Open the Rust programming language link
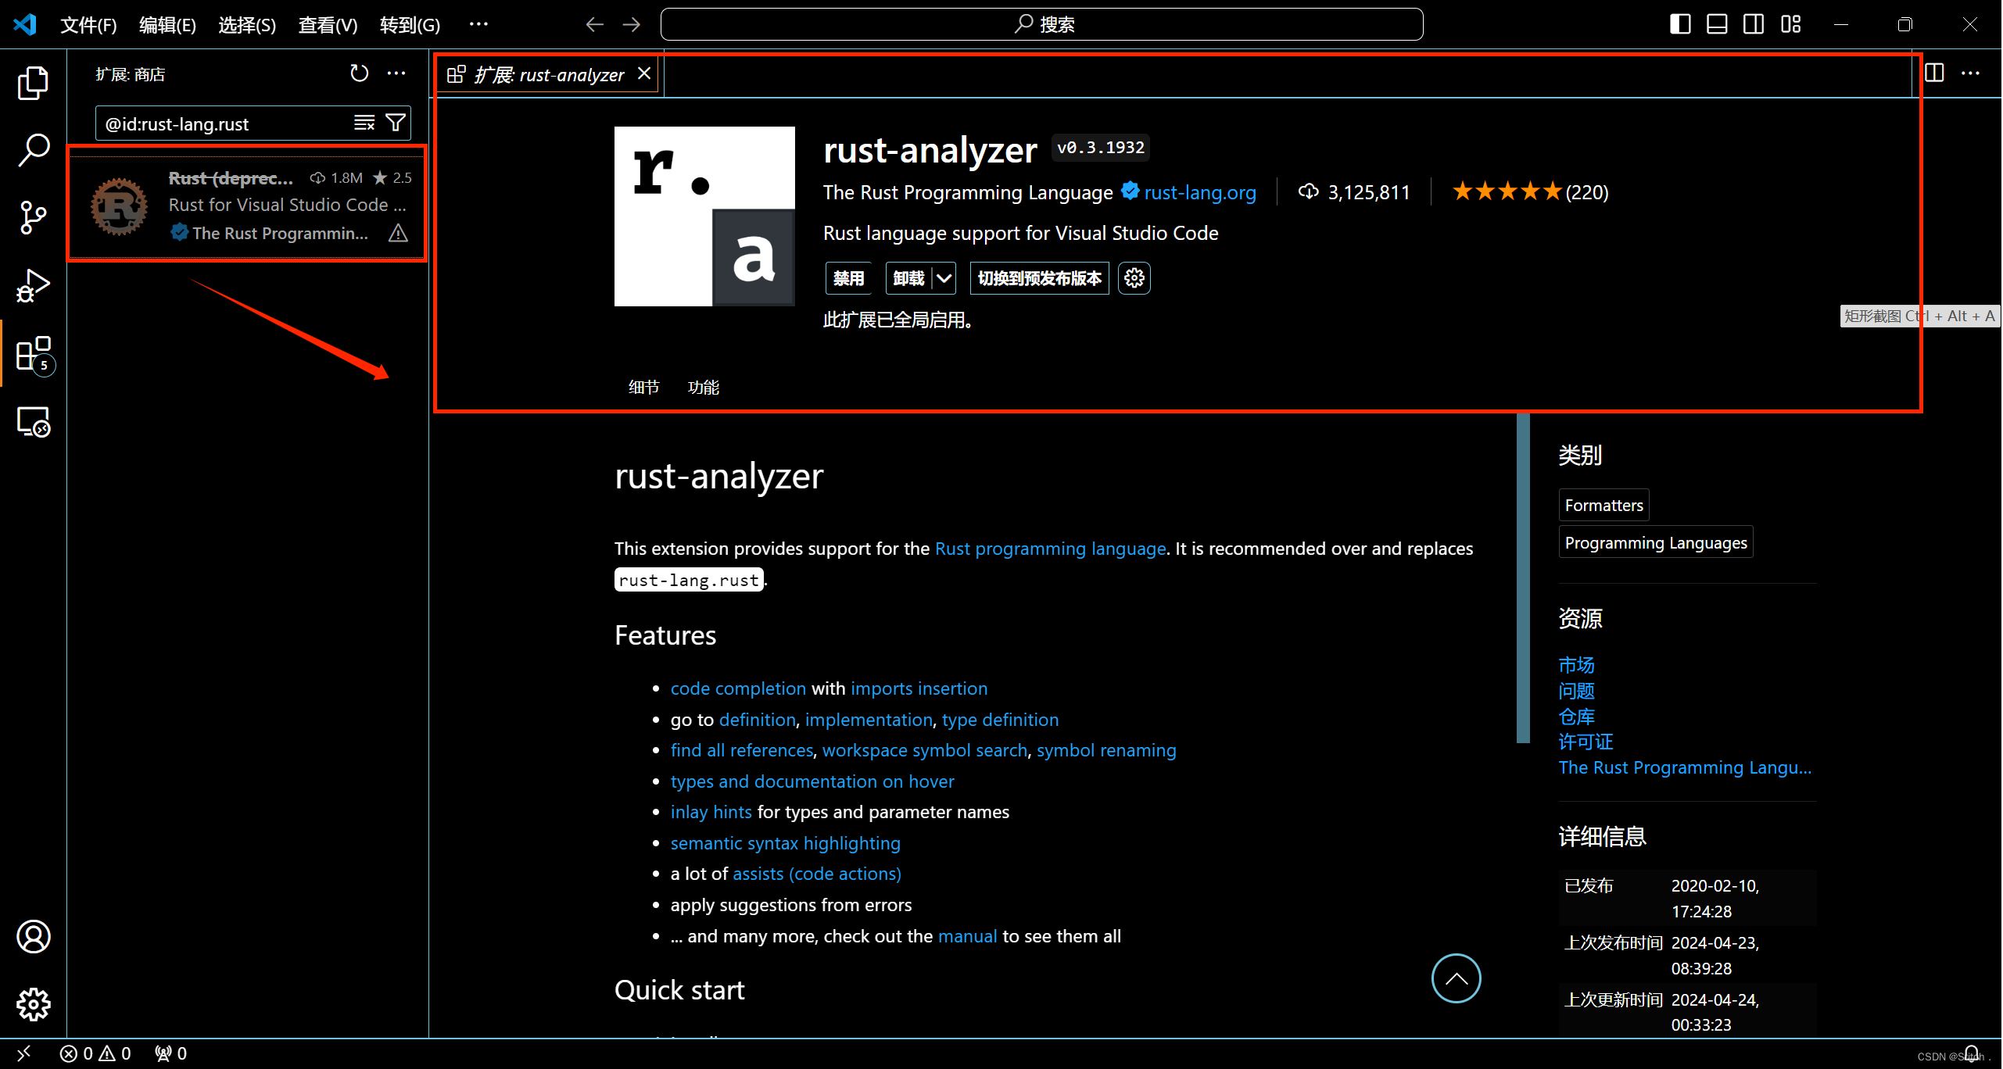 point(1050,549)
